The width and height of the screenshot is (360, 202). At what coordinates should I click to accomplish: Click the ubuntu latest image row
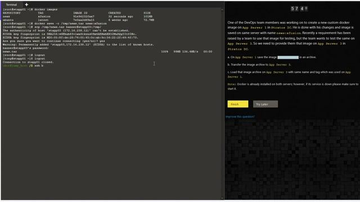[78, 20]
